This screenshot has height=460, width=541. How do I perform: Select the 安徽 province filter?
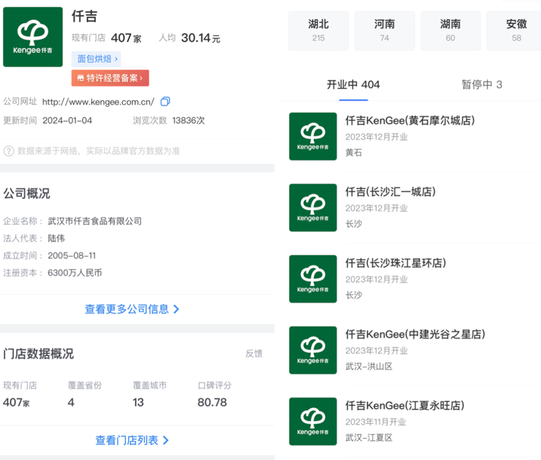pyautogui.click(x=514, y=31)
